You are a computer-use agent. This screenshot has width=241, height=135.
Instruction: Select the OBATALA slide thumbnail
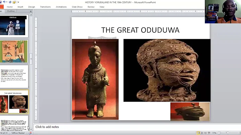pyautogui.click(x=13, y=26)
